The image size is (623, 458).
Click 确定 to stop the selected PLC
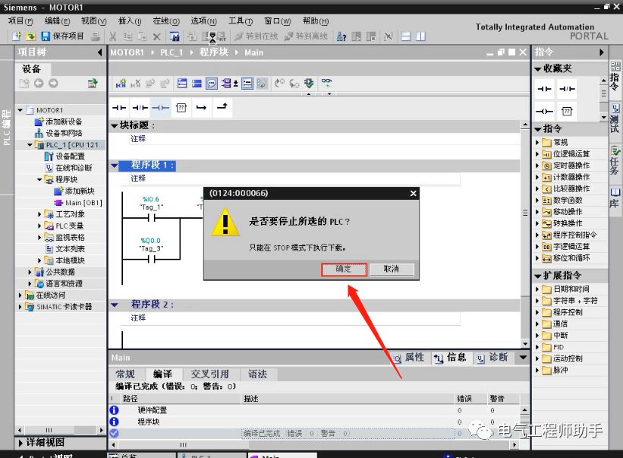[344, 268]
